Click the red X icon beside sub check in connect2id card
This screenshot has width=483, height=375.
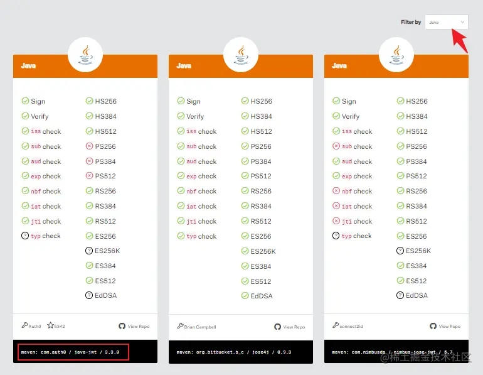click(x=336, y=146)
